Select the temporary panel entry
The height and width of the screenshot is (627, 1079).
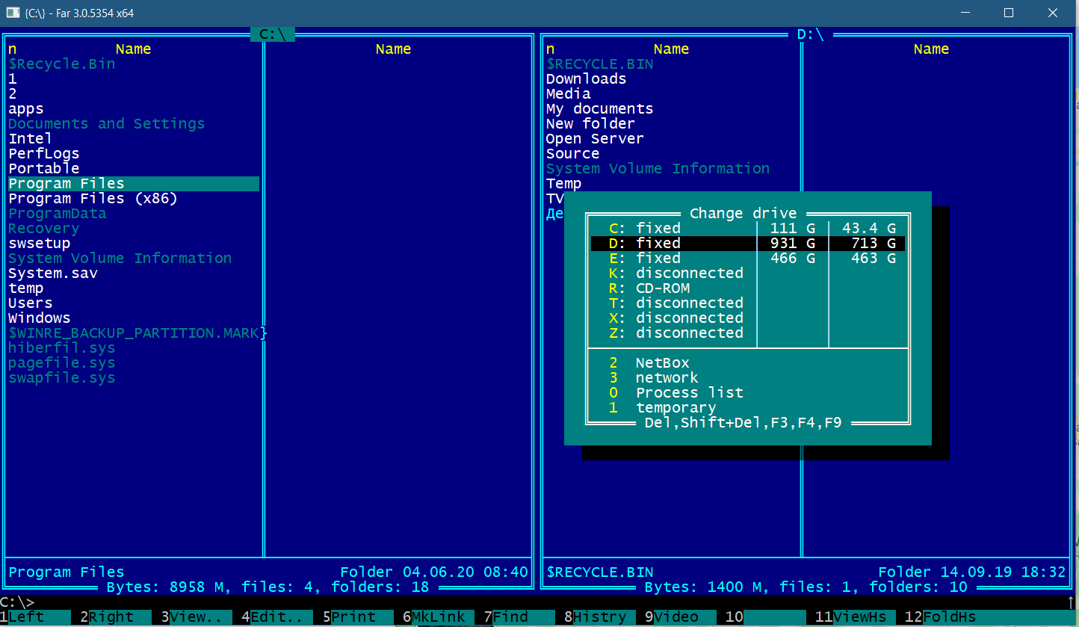point(675,408)
